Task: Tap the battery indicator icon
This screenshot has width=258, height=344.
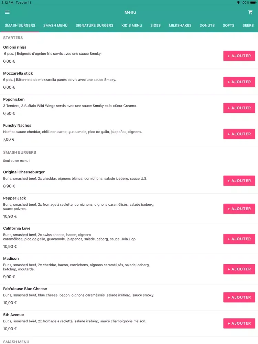Action: pos(253,3)
